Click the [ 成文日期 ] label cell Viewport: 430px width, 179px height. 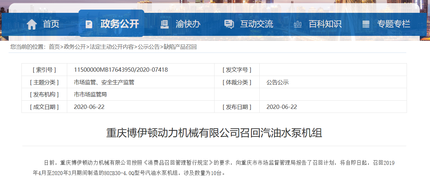pos(44,107)
